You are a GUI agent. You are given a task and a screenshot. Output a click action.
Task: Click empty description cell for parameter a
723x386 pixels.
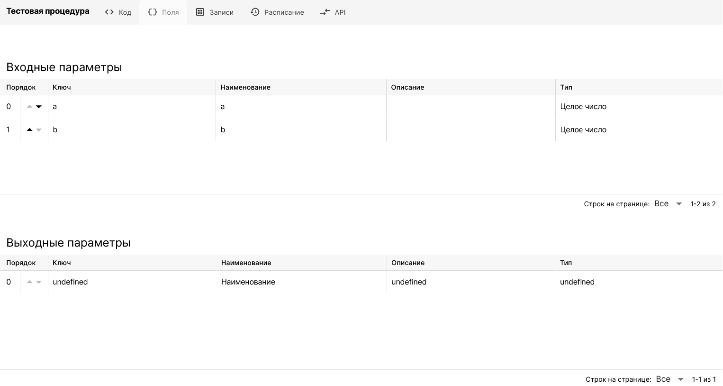[470, 107]
